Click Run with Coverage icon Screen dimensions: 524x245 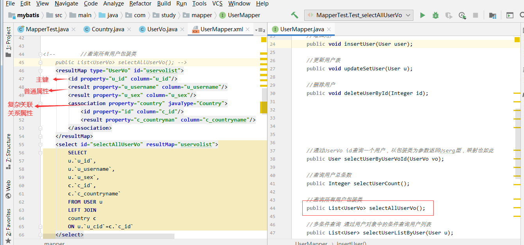tap(449, 16)
